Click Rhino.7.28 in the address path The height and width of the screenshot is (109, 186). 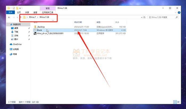[44, 17]
